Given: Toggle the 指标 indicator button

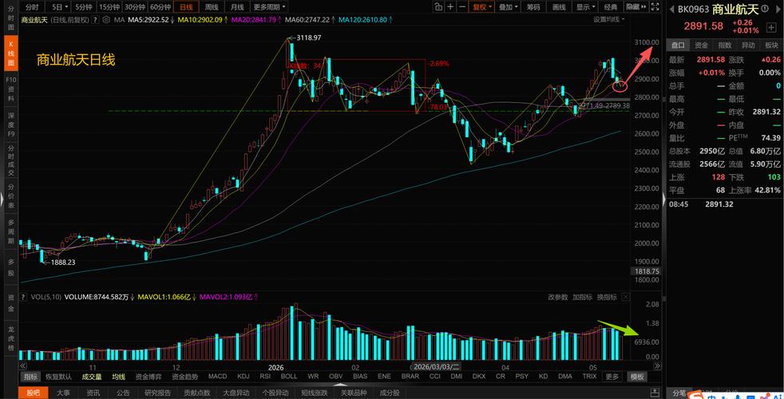Looking at the screenshot, I should click(x=30, y=377).
